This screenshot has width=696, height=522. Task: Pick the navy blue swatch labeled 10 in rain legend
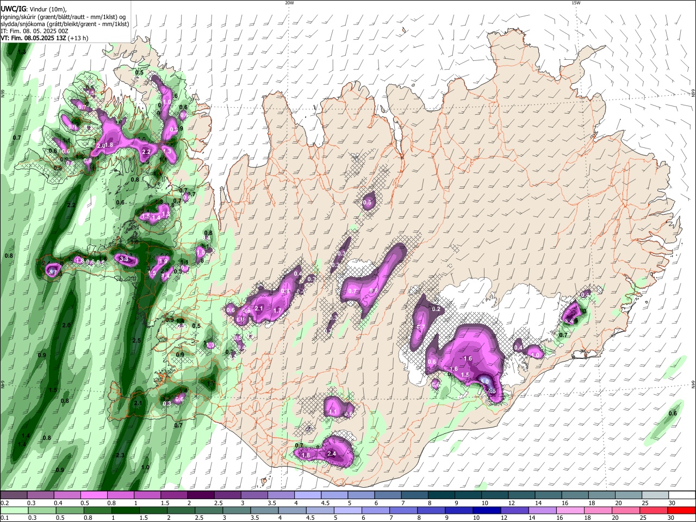click(x=486, y=510)
